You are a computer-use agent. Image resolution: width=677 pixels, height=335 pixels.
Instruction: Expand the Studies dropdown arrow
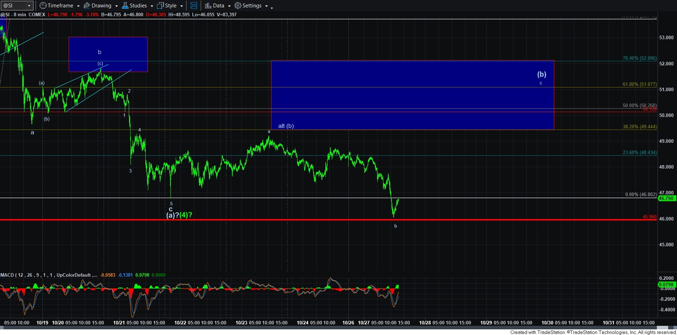pos(152,6)
